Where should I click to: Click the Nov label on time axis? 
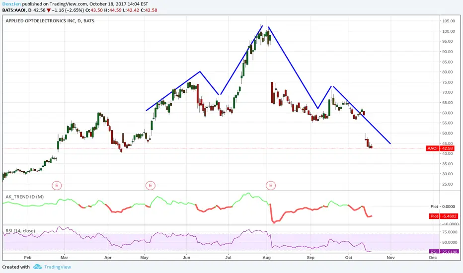coord(390,258)
